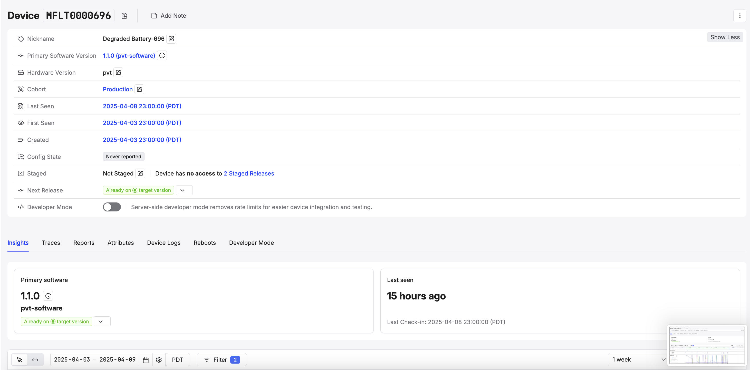Edit the Not Staged status
The width and height of the screenshot is (750, 370).
pyautogui.click(x=140, y=173)
